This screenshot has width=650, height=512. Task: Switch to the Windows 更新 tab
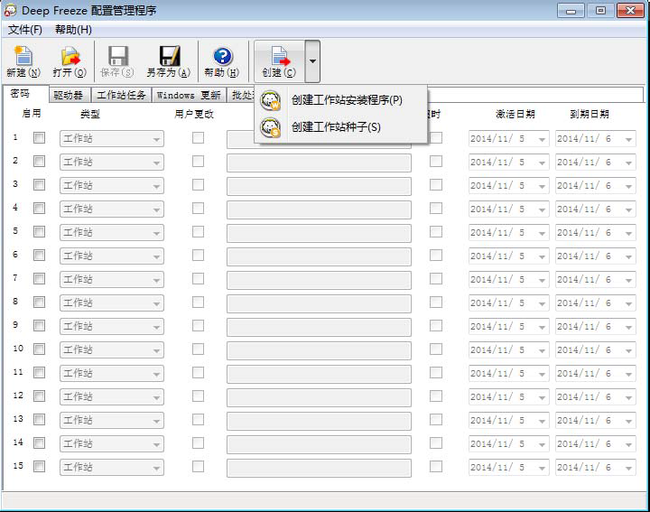(189, 96)
